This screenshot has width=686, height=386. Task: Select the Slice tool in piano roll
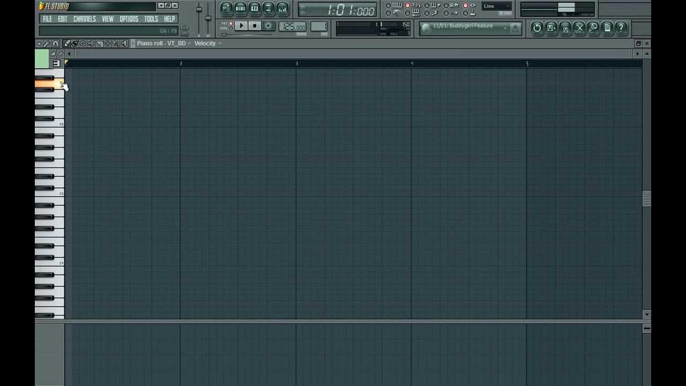pyautogui.click(x=100, y=43)
